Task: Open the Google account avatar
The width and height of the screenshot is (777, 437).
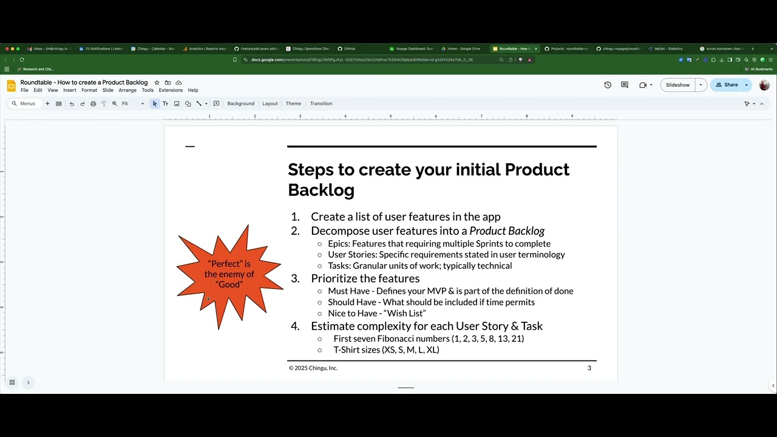Action: [764, 85]
